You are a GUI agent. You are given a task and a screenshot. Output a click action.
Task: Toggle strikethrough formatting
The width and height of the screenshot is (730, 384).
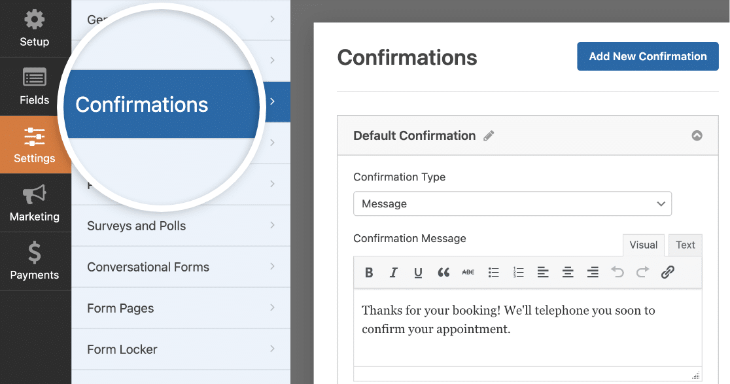(x=468, y=272)
